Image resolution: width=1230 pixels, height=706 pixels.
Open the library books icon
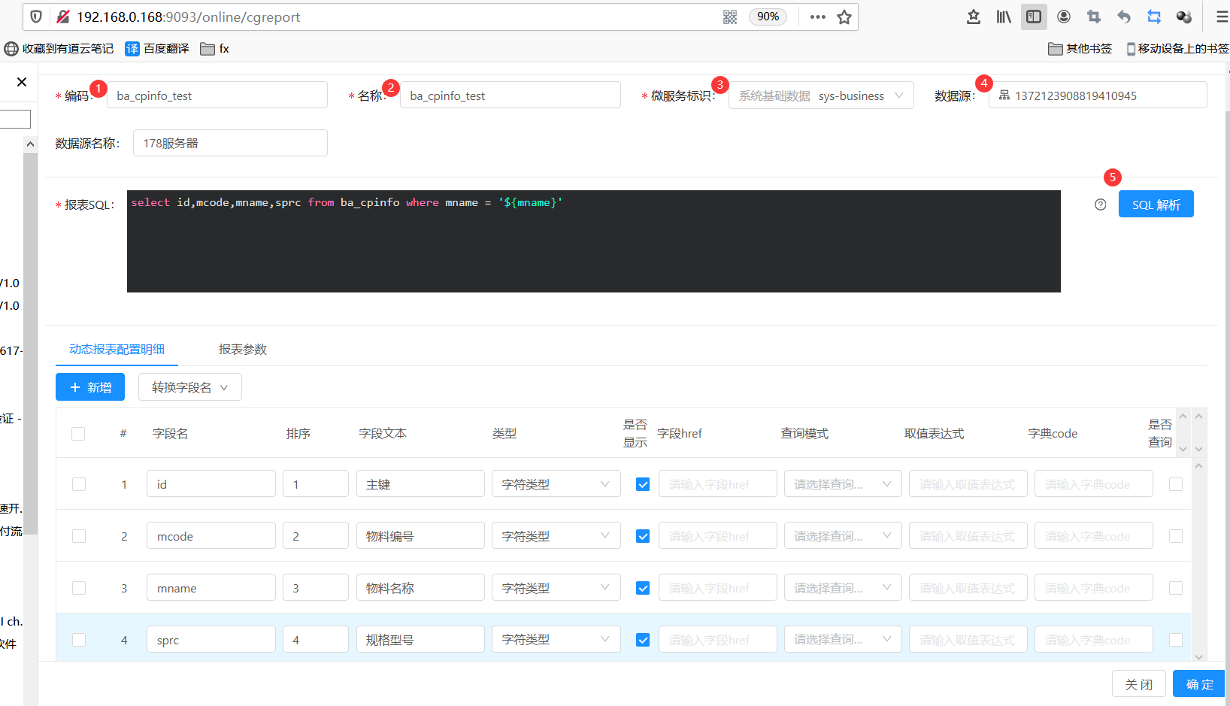(1004, 17)
